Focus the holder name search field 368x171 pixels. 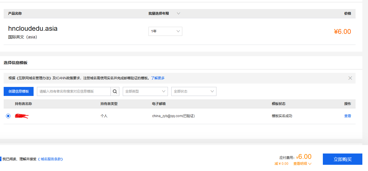[x=74, y=91]
